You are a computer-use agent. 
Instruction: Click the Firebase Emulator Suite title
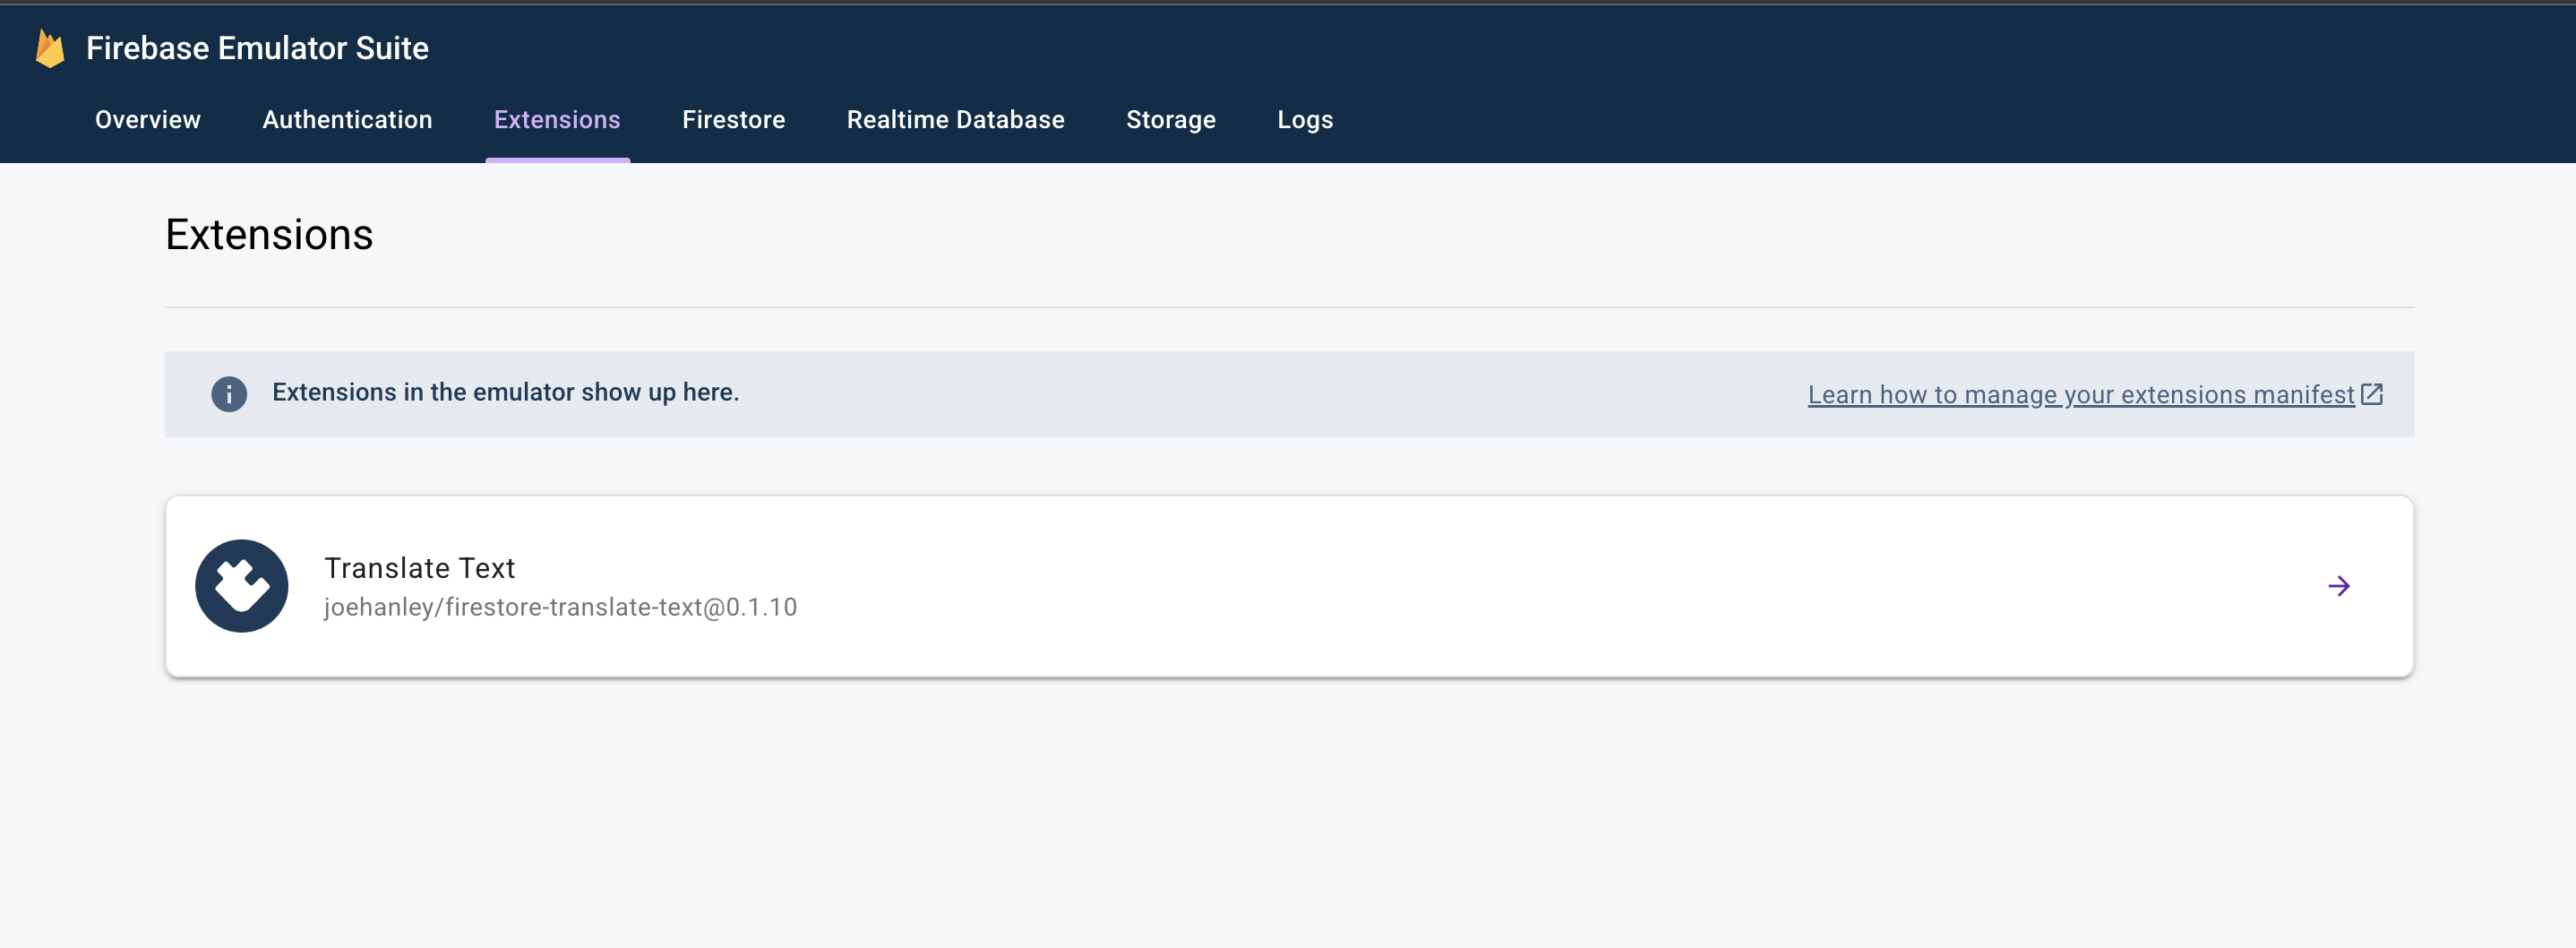(257, 48)
